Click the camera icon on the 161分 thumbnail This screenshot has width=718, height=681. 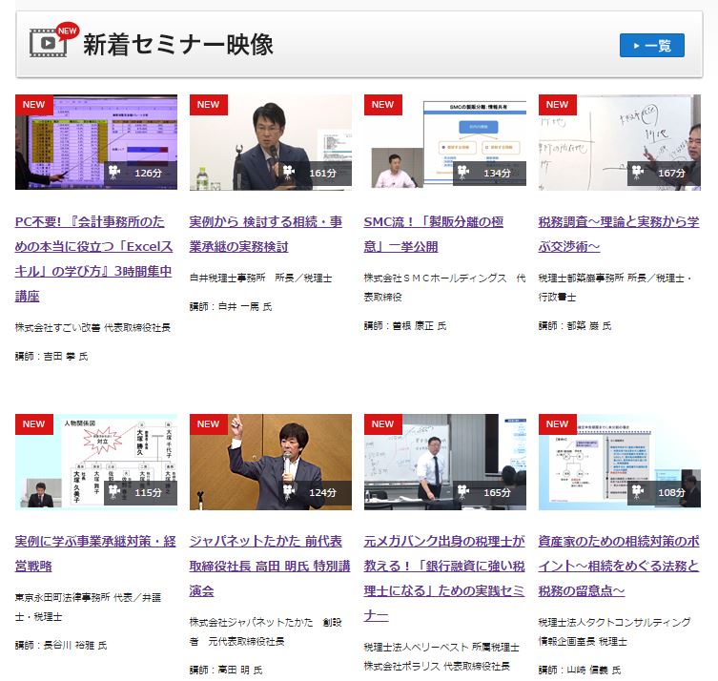[289, 173]
